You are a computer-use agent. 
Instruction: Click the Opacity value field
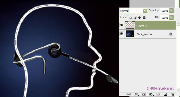[x=164, y=11]
